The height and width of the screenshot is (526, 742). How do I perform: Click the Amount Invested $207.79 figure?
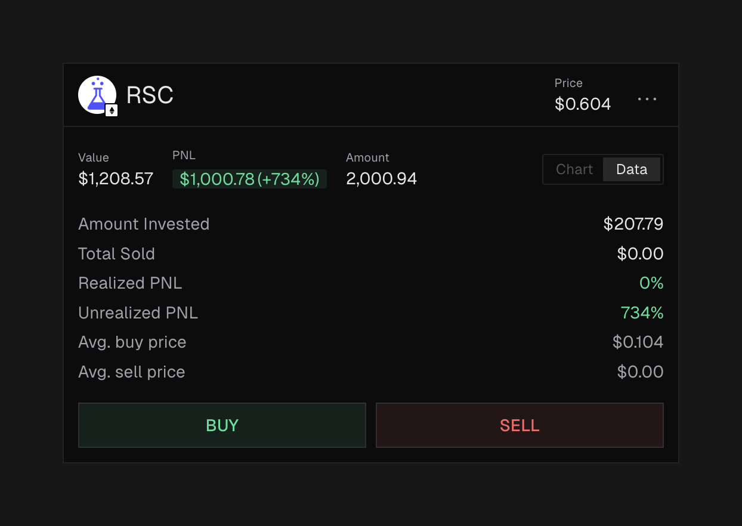633,224
